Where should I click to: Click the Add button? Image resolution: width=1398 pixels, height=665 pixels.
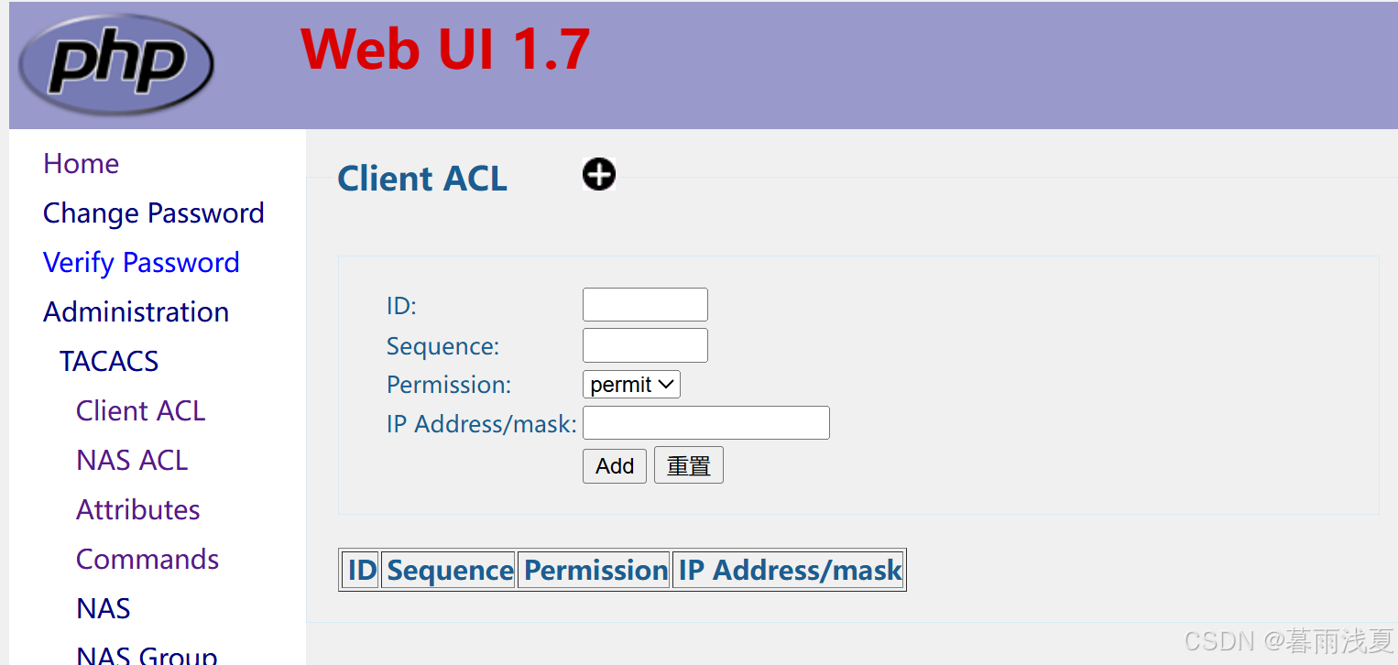click(x=615, y=465)
